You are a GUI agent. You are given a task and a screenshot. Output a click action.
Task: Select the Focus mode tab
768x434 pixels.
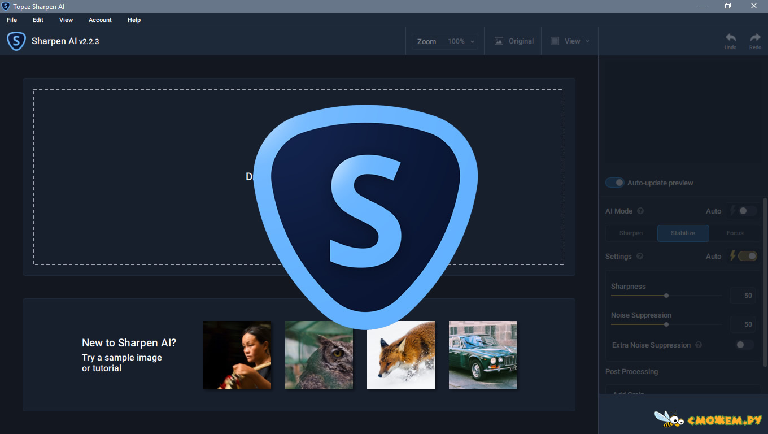click(735, 233)
